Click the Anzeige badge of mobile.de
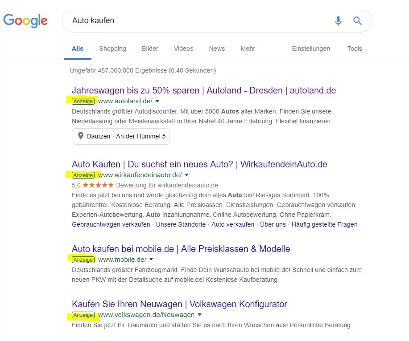Screen dimensions: 409x341 (83, 260)
